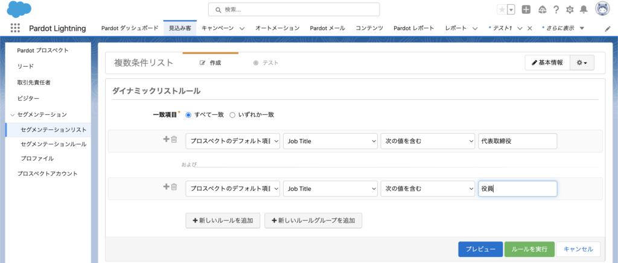
Task: Open Job Title dropdown in 代表取締役 row
Action: pyautogui.click(x=330, y=141)
